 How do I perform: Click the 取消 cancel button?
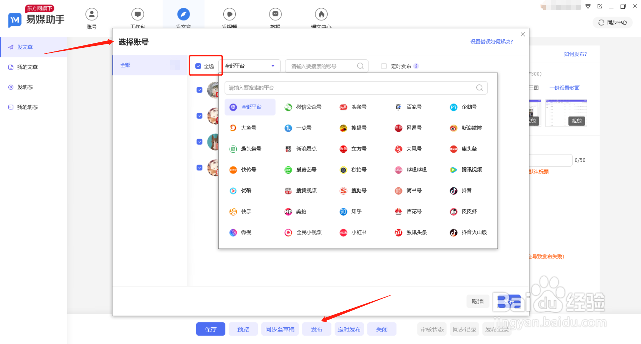click(x=478, y=302)
